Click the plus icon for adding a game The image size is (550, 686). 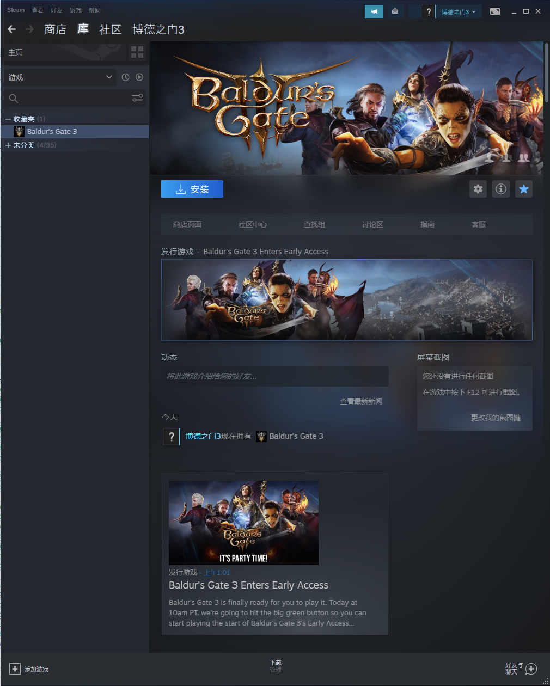click(15, 669)
